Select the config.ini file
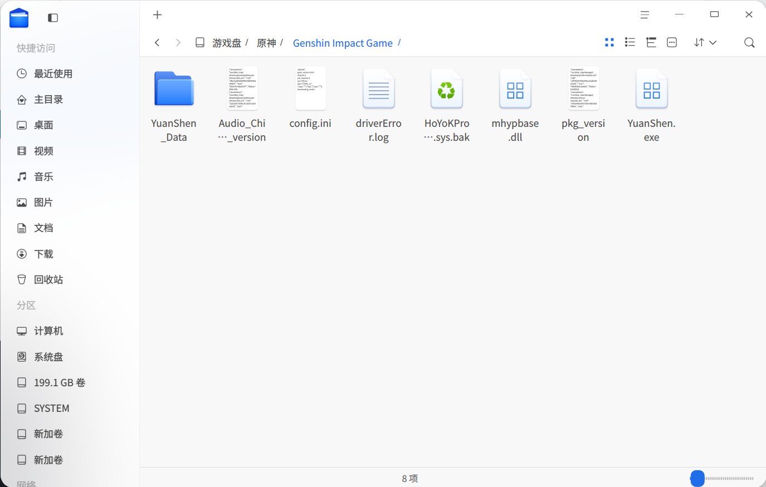 pyautogui.click(x=310, y=99)
